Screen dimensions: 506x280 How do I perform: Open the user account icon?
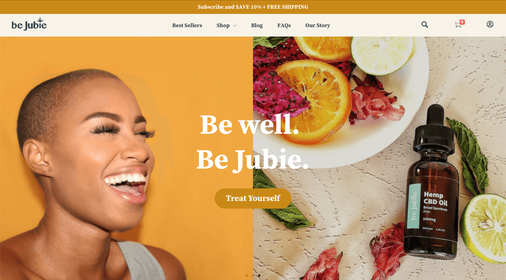click(x=490, y=24)
